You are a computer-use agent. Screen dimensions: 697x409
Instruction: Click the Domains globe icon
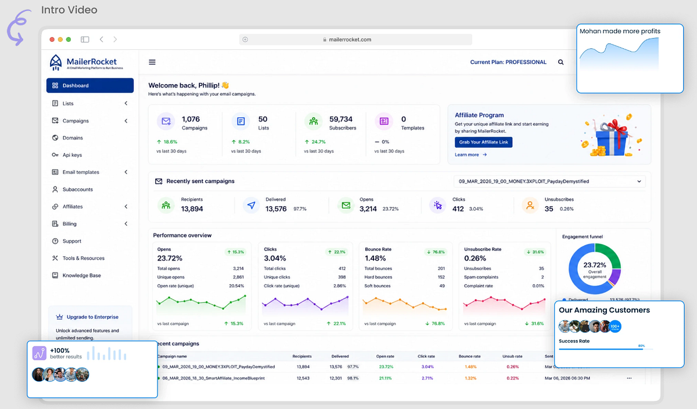point(55,138)
